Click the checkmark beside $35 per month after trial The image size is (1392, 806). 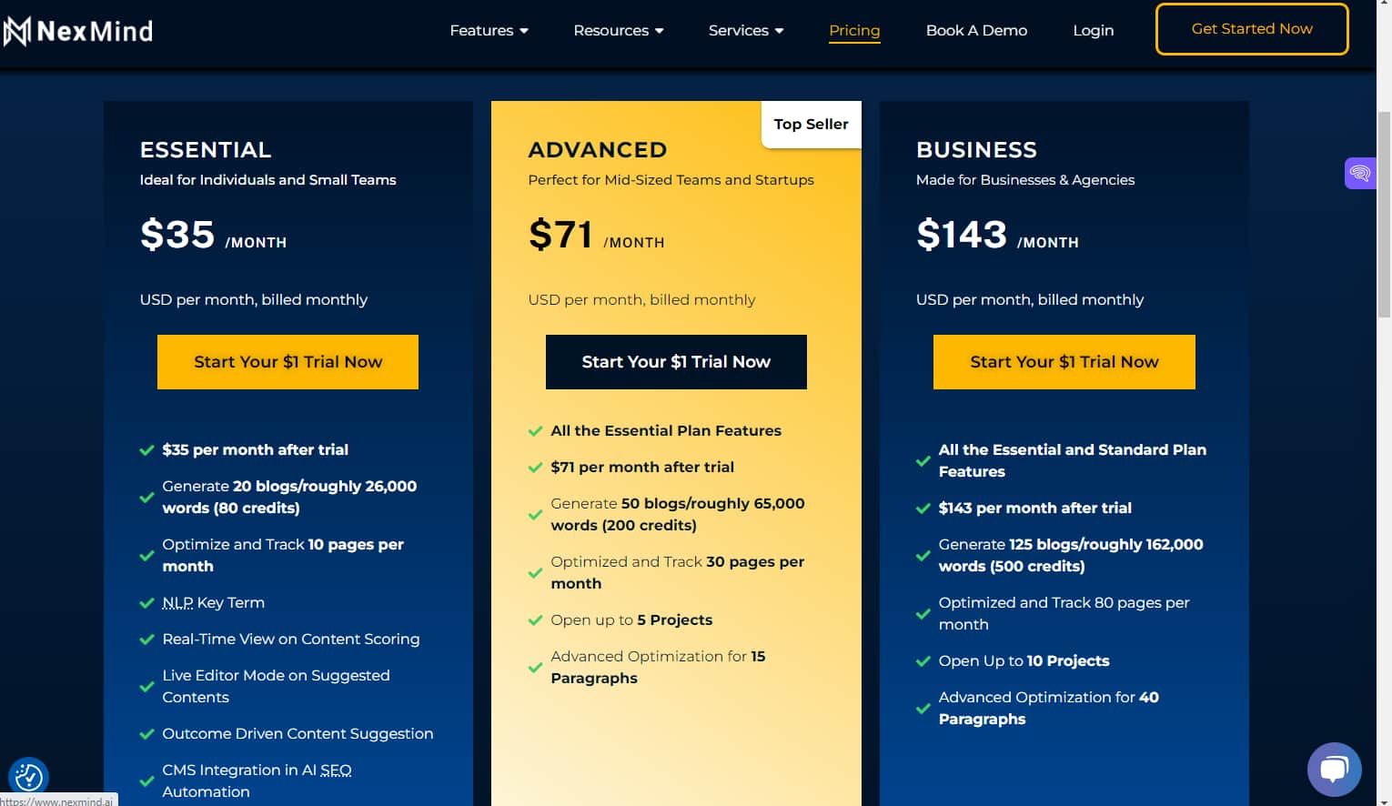tap(147, 450)
